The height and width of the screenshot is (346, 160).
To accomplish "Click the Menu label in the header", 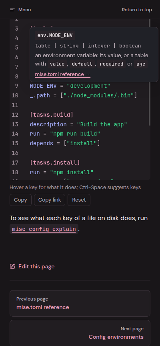I will pyautogui.click(x=24, y=10).
